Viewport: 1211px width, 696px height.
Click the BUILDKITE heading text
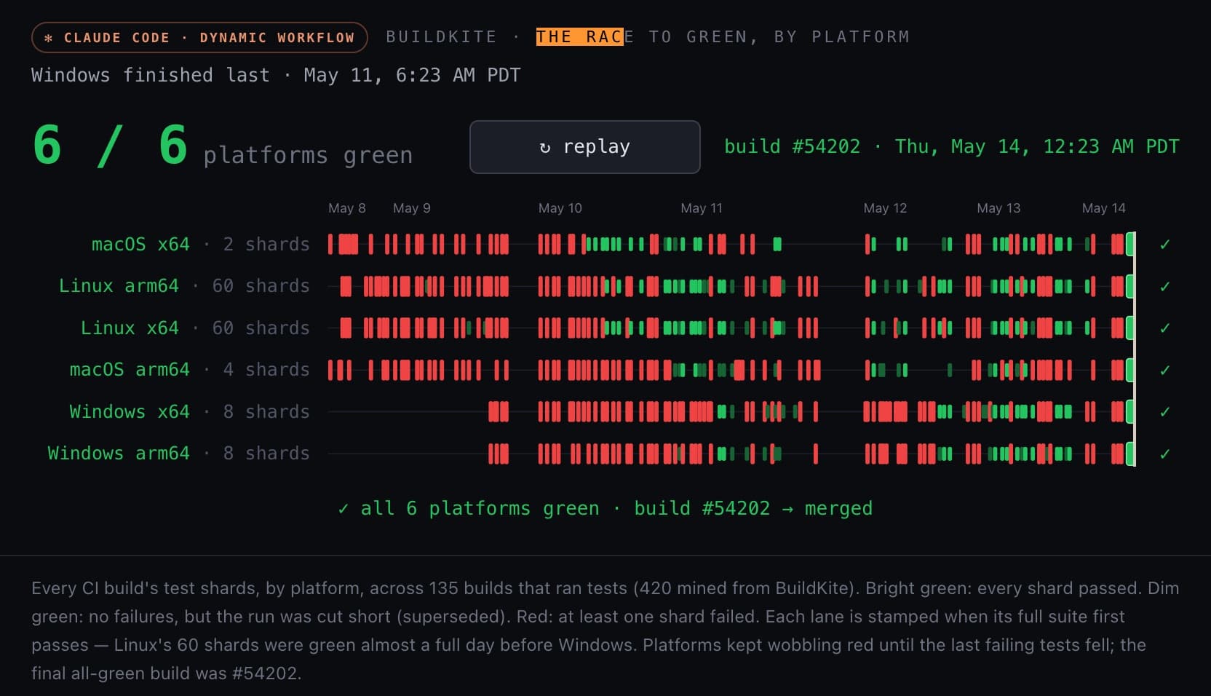tap(441, 37)
